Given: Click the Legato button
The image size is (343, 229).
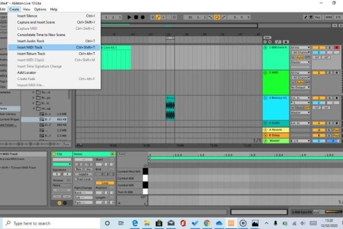Looking at the screenshot, I should click(83, 174).
